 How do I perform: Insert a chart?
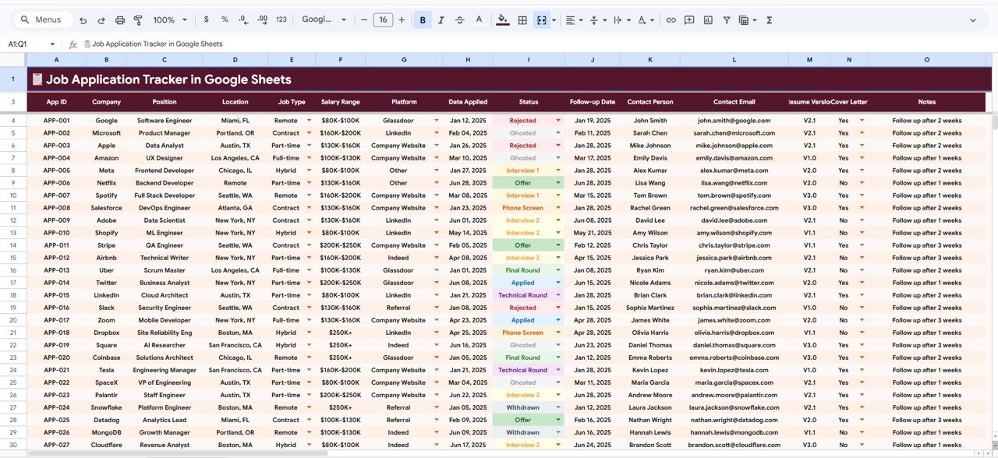(709, 19)
